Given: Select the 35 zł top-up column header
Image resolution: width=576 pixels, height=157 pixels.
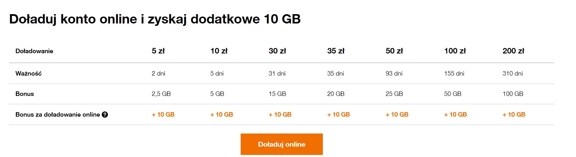Looking at the screenshot, I should pyautogui.click(x=336, y=51).
